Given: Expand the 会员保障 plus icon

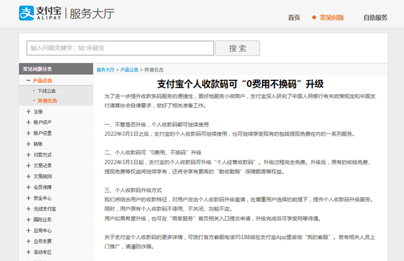Looking at the screenshot, I should (28, 187).
